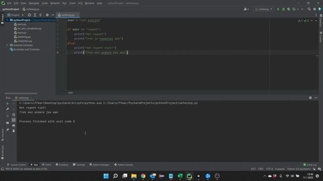The height and width of the screenshot is (181, 323).
Task: Run with Coverage from the top toolbar
Action: [x=289, y=9]
